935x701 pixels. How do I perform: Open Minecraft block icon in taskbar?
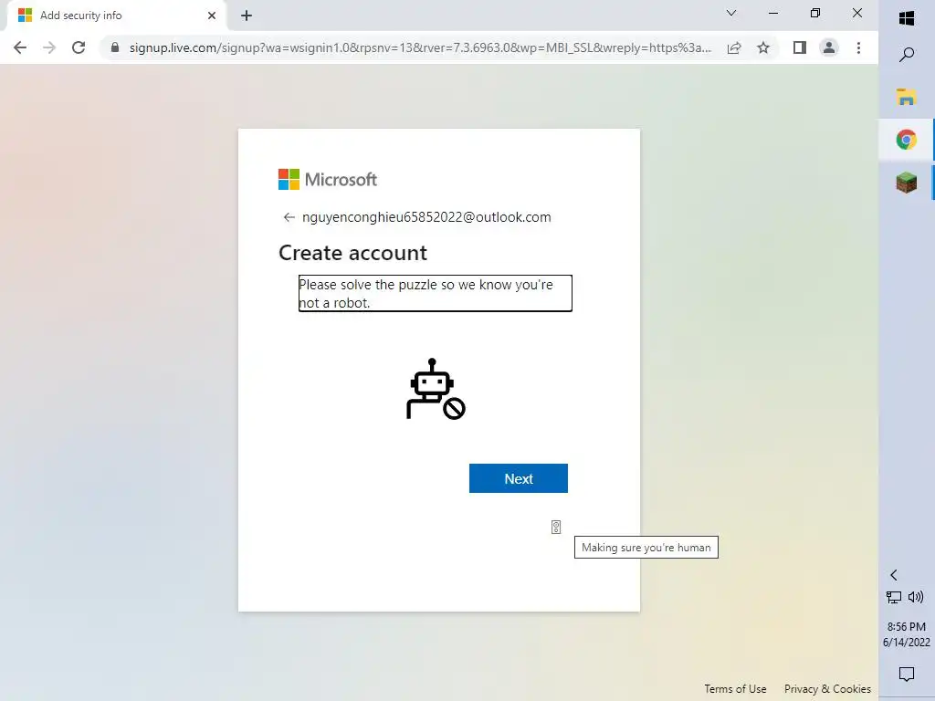[x=907, y=183]
